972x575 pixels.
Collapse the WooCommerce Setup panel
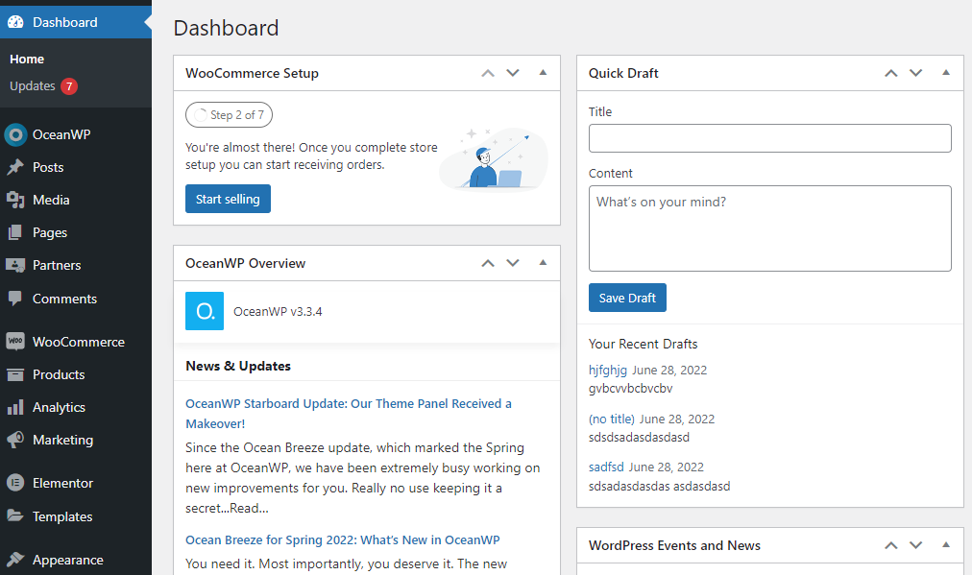coord(543,73)
